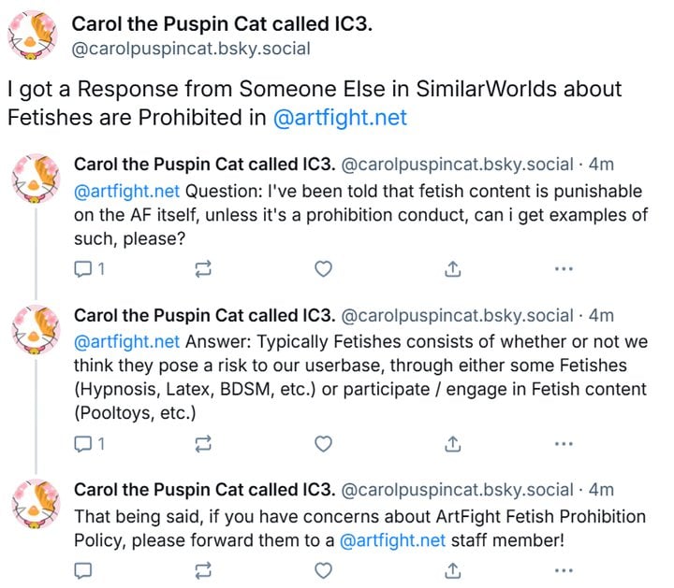The height and width of the screenshot is (588, 674).
Task: Open @artfight.net mention in the main post
Action: (340, 118)
